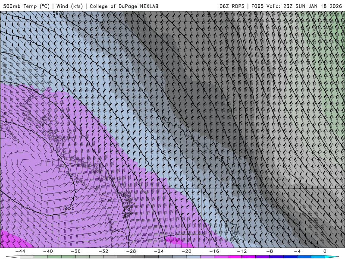Click the -36 colorbar tick label
This screenshot has width=345, height=259.
(x=75, y=251)
